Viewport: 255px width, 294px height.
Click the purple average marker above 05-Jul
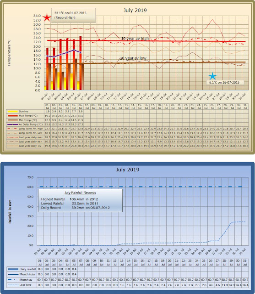(74, 50)
